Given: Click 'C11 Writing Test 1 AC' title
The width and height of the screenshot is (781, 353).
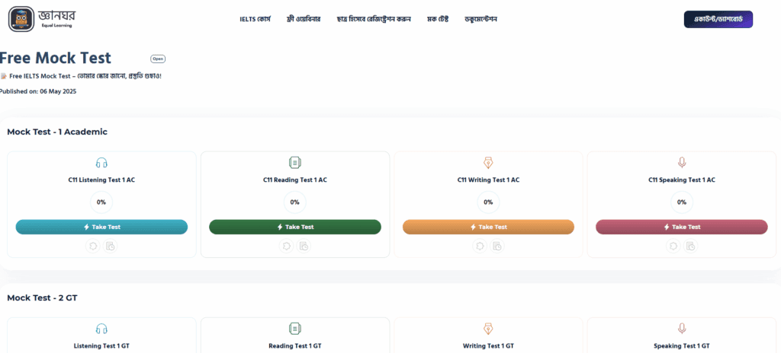Looking at the screenshot, I should coord(488,180).
